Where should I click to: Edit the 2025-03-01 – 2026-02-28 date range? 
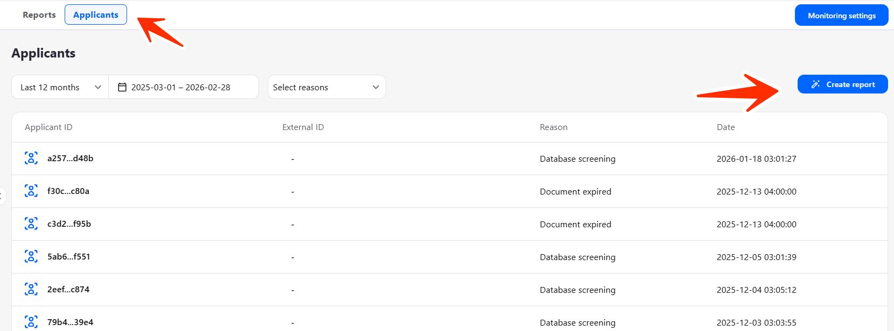tap(181, 87)
